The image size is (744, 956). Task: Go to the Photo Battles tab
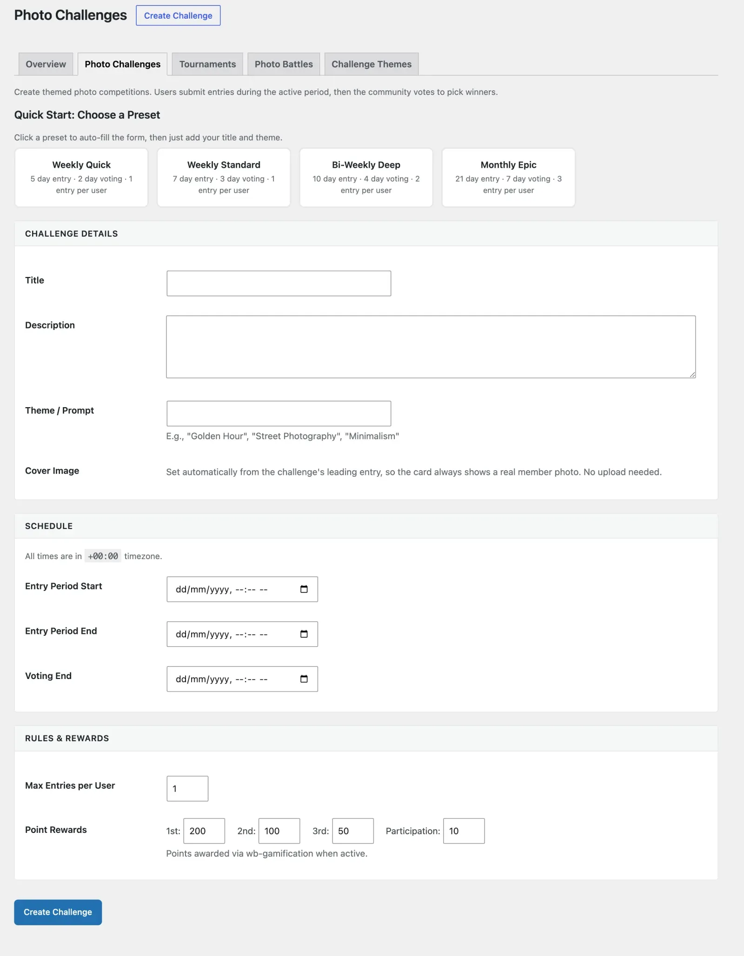pos(284,64)
